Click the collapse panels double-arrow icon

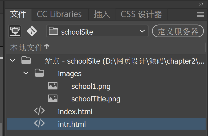coord(201,4)
